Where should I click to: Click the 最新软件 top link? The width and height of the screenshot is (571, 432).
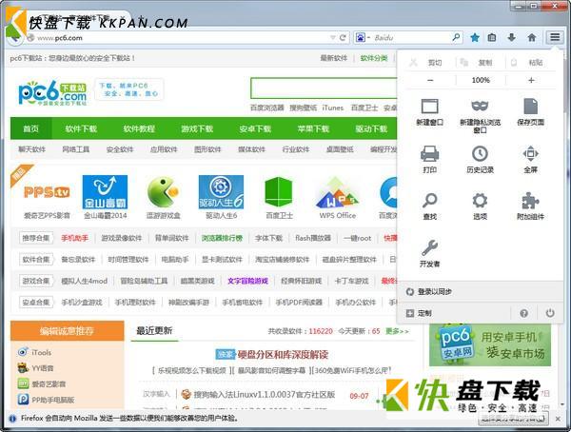(x=334, y=58)
